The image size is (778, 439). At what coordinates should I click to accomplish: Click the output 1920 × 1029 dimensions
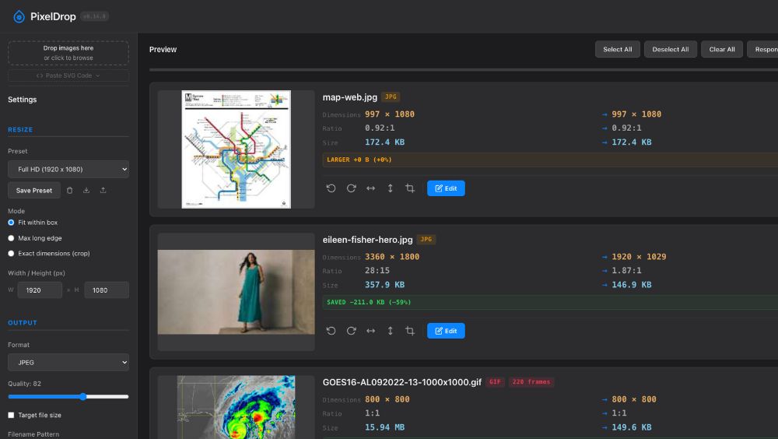[639, 257]
